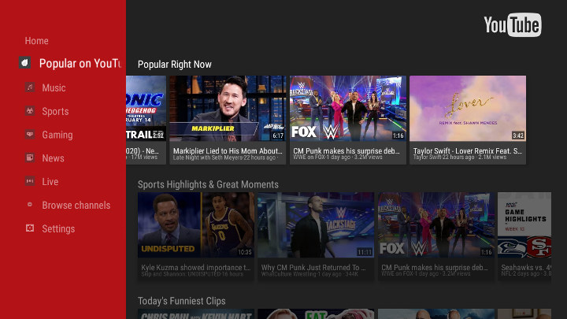This screenshot has width=567, height=319.
Task: Play the Sonic the Hedgehog trailer thumbnail
Action: pyautogui.click(x=146, y=109)
